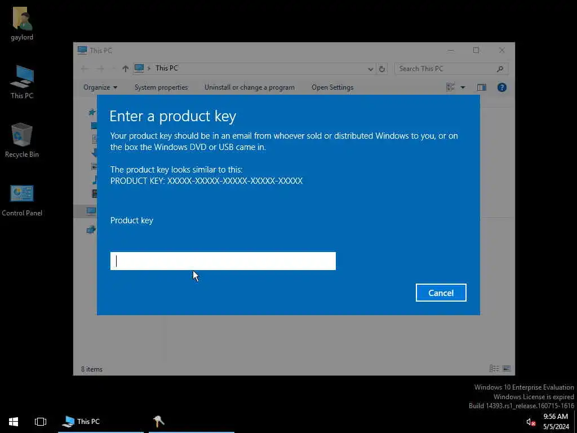Switch to large icons view in status bar
The width and height of the screenshot is (577, 433).
(x=507, y=368)
